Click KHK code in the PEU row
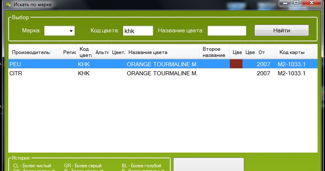The image size is (325, 171). point(84,64)
